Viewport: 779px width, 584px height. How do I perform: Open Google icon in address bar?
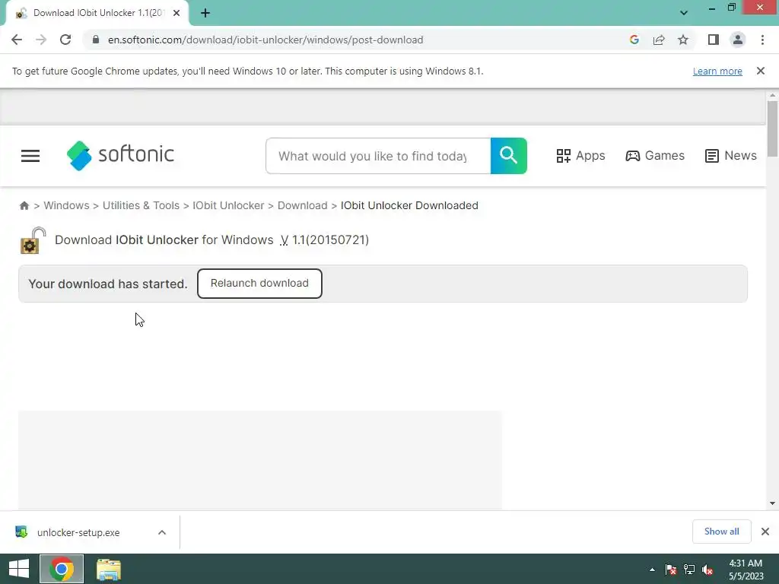click(634, 40)
